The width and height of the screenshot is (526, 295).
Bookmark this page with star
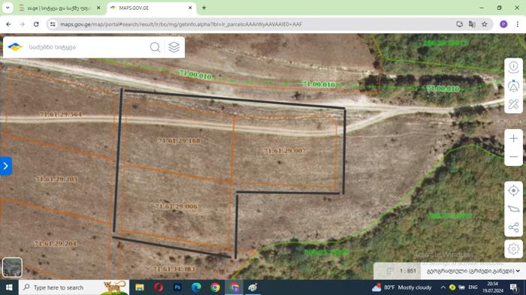tap(485, 24)
